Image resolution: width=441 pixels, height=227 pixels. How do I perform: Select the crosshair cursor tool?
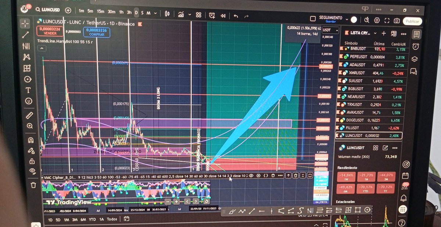(25, 24)
